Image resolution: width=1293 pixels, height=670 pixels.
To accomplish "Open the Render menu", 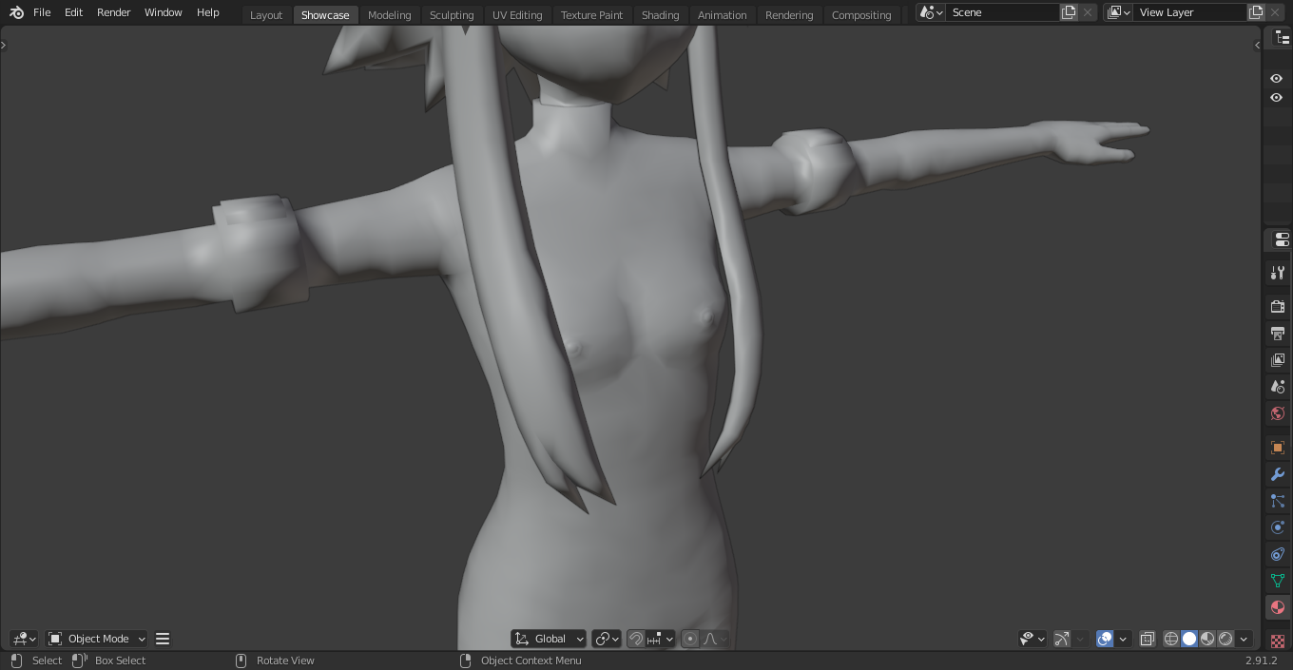I will click(x=113, y=12).
